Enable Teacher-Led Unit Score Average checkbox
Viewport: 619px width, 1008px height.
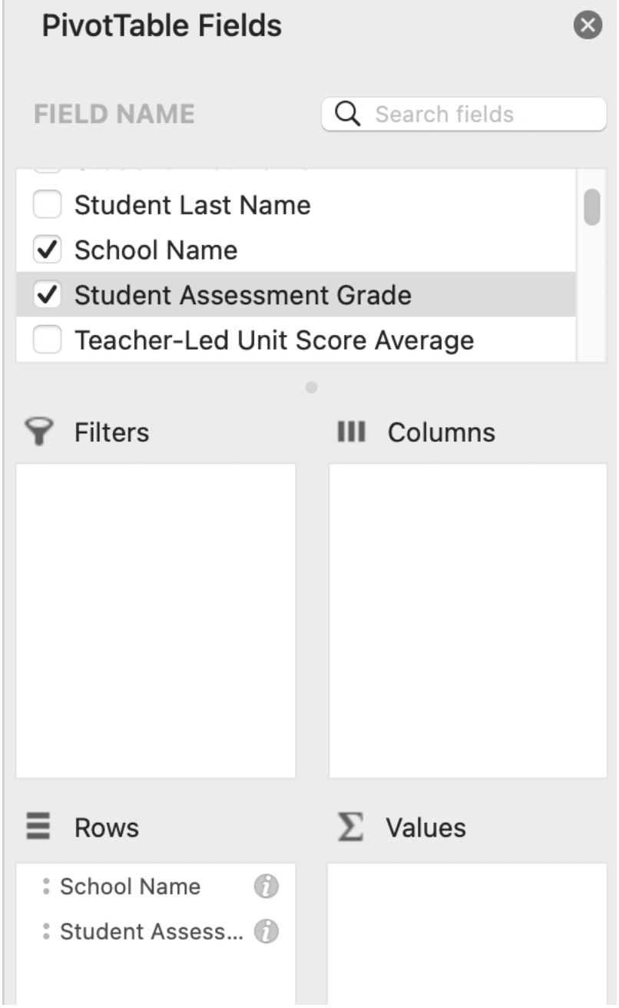point(48,340)
